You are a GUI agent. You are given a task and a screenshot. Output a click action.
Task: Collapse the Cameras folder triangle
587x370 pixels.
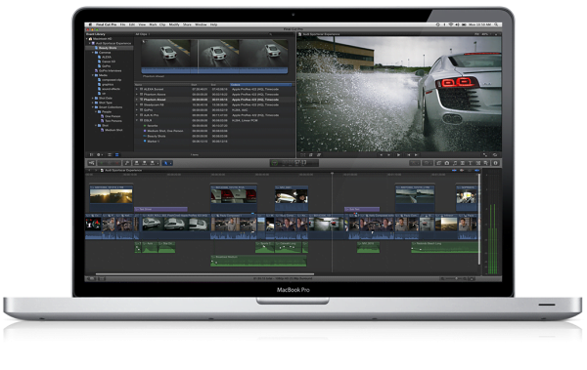93,53
